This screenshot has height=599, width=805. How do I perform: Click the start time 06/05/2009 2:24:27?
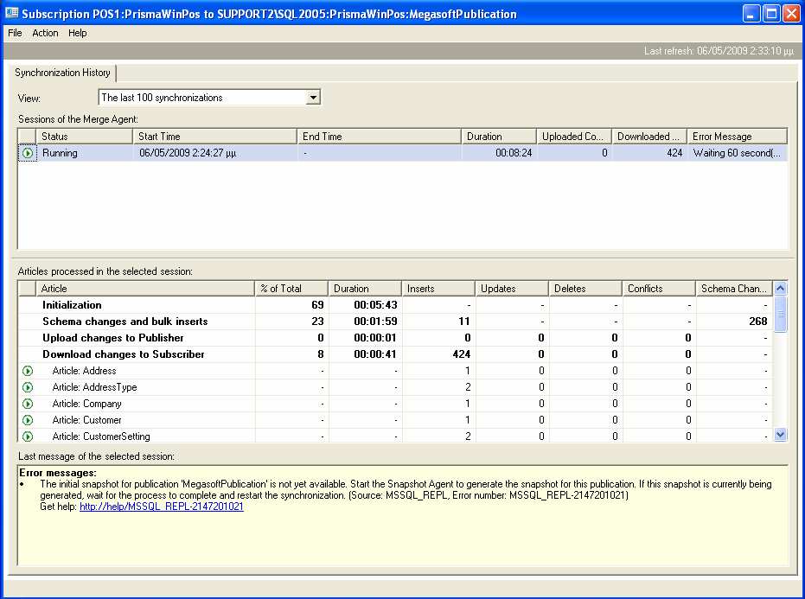(188, 153)
